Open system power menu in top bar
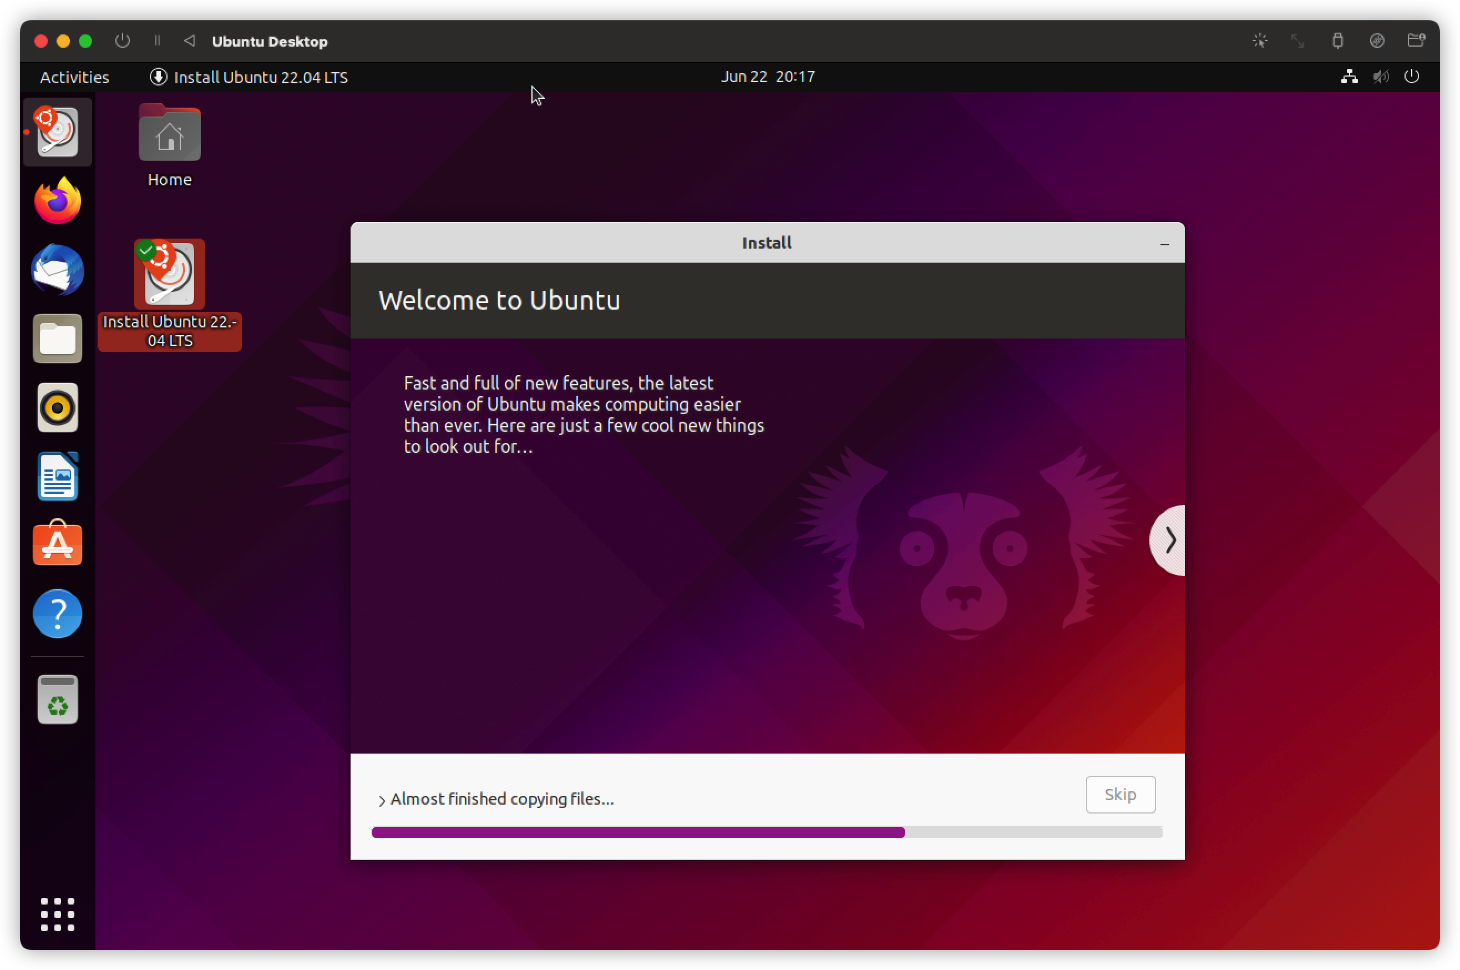The height and width of the screenshot is (970, 1460). point(1412,77)
